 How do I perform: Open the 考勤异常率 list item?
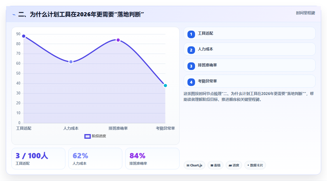pos(249,81)
